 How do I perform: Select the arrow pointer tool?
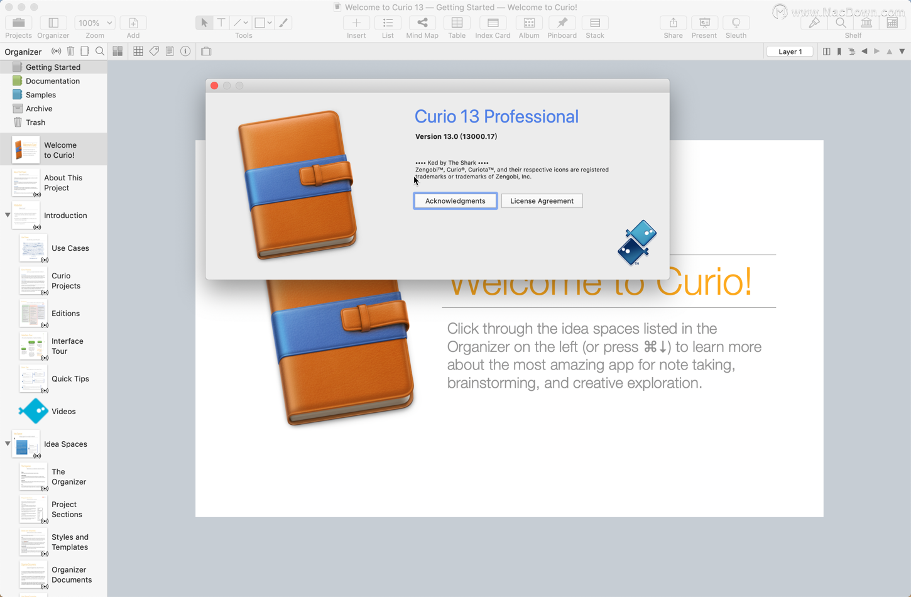click(x=204, y=23)
